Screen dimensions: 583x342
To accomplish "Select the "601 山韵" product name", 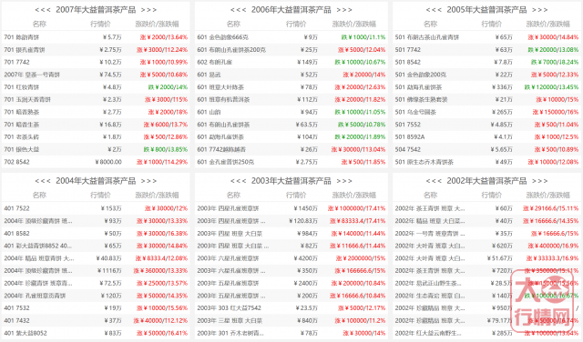I will tap(209, 112).
